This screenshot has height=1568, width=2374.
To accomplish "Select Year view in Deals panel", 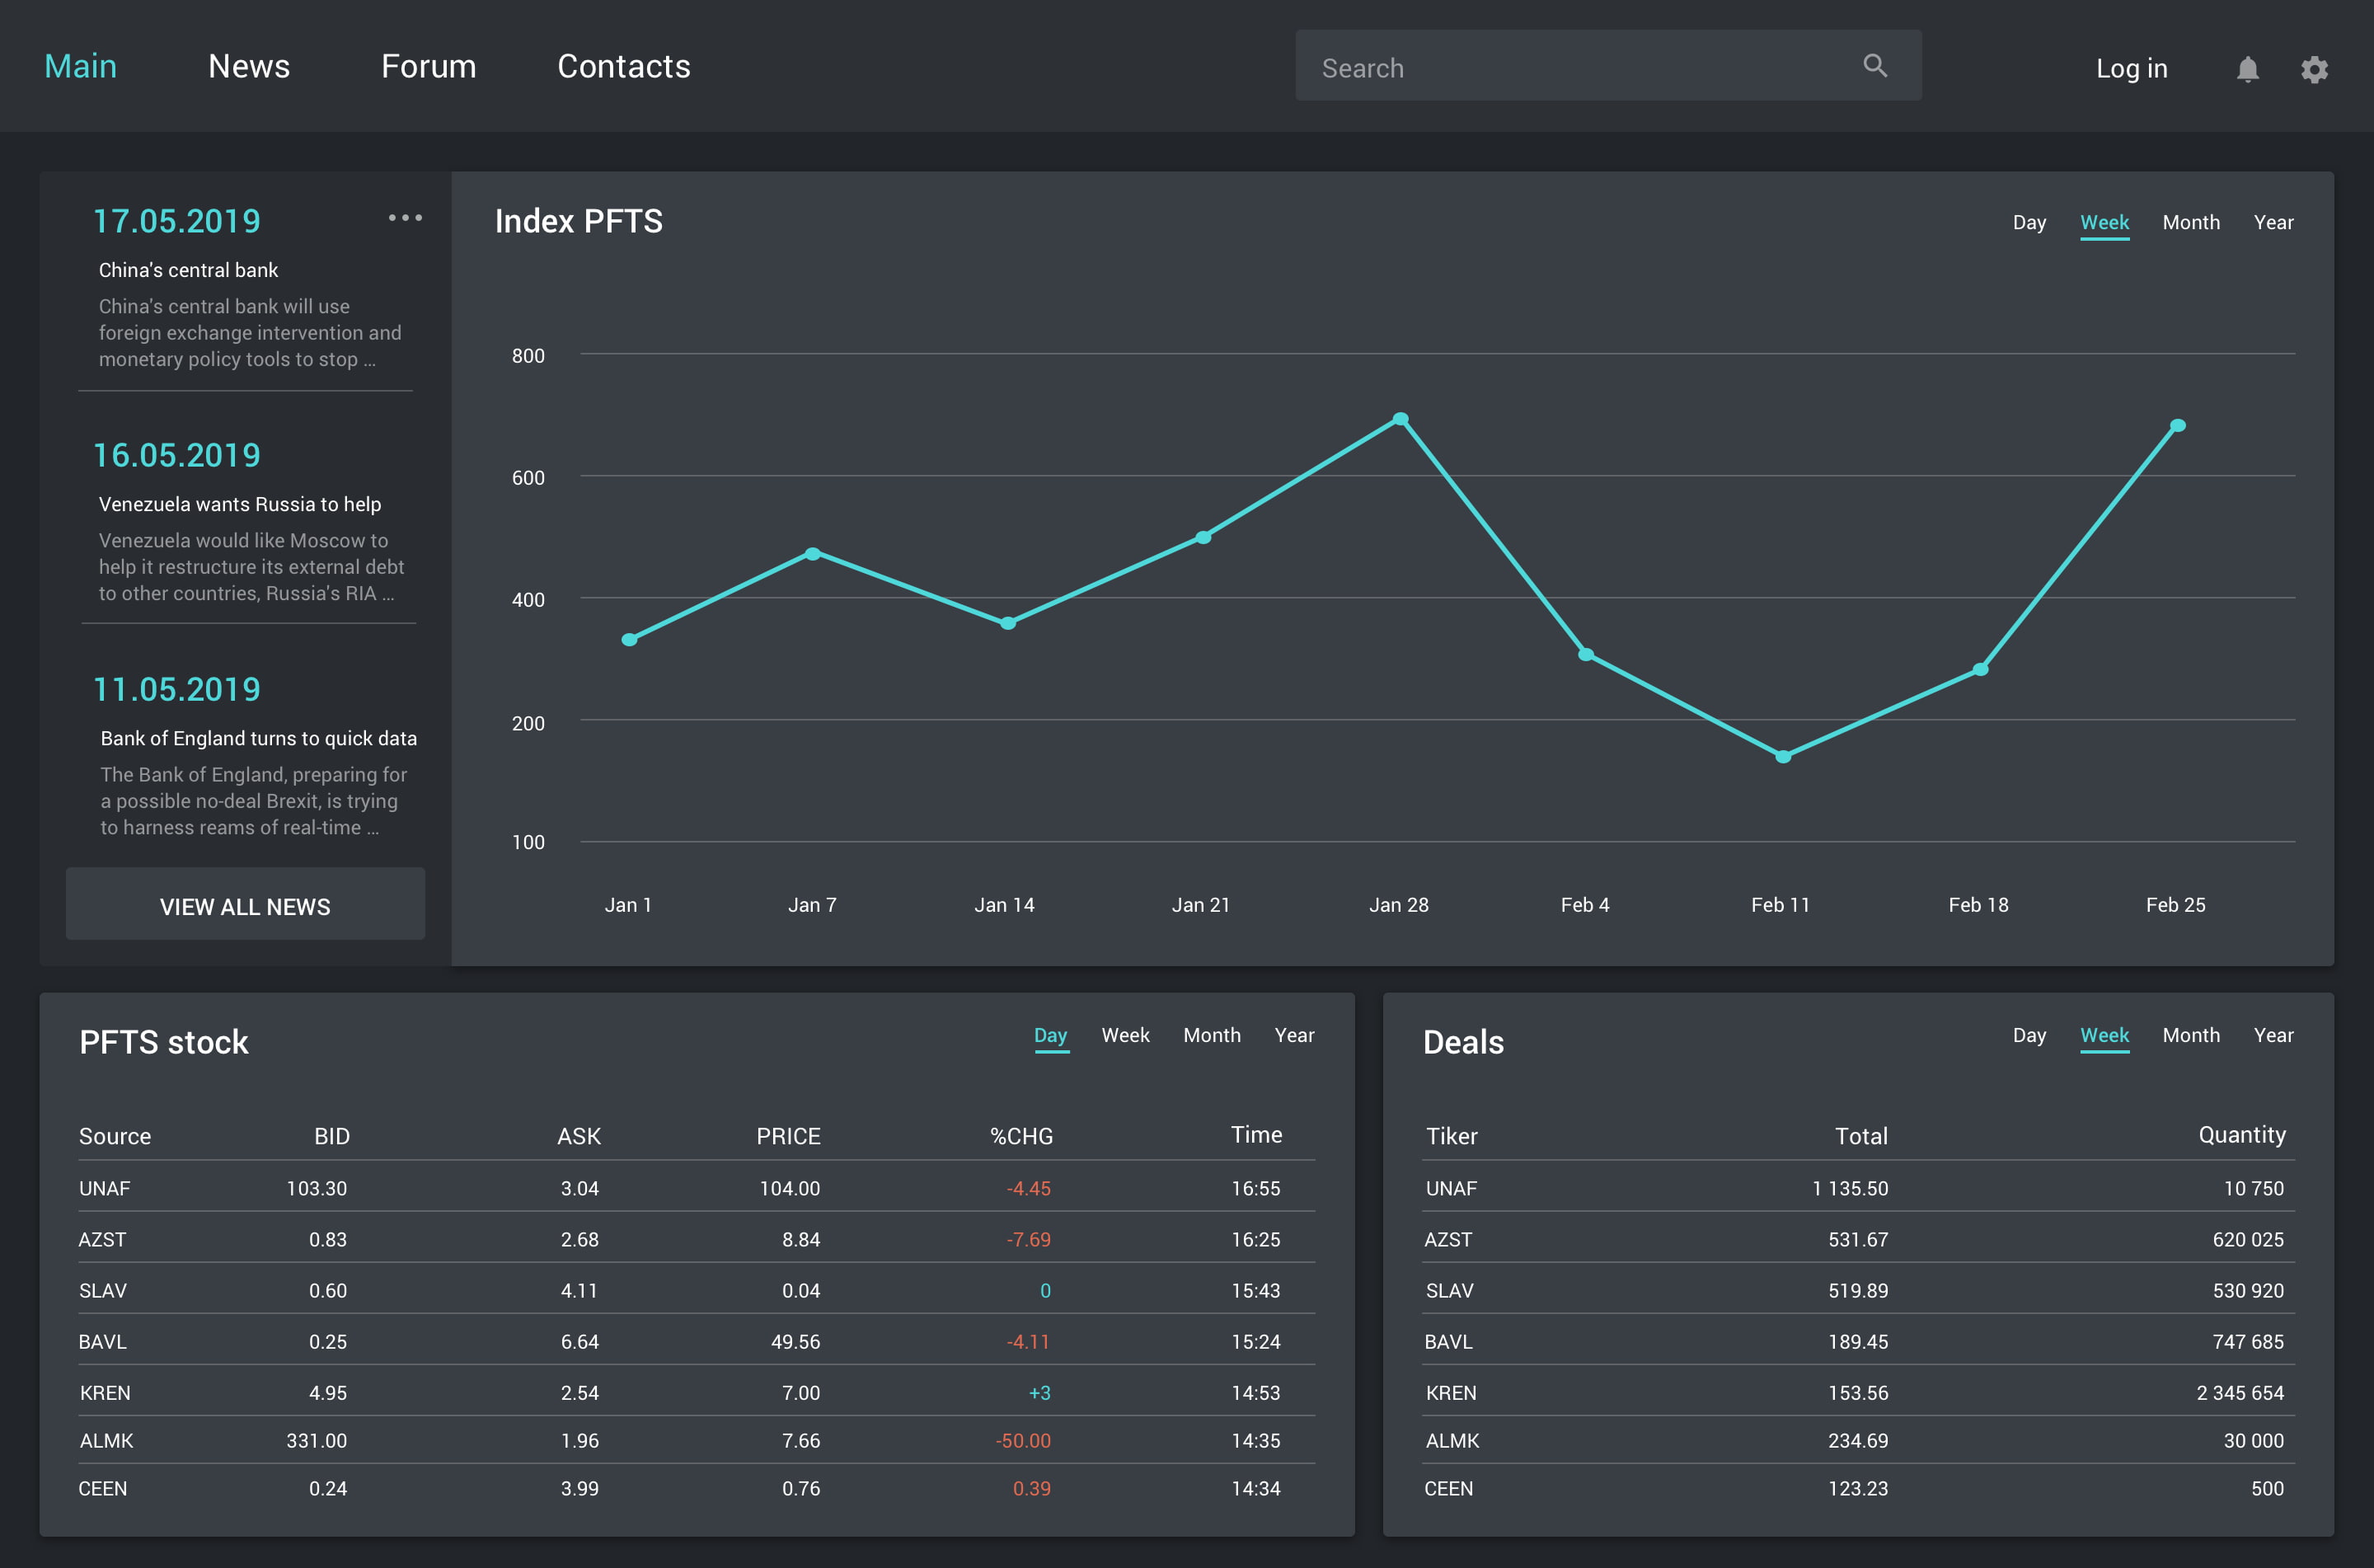I will 2273,1035.
